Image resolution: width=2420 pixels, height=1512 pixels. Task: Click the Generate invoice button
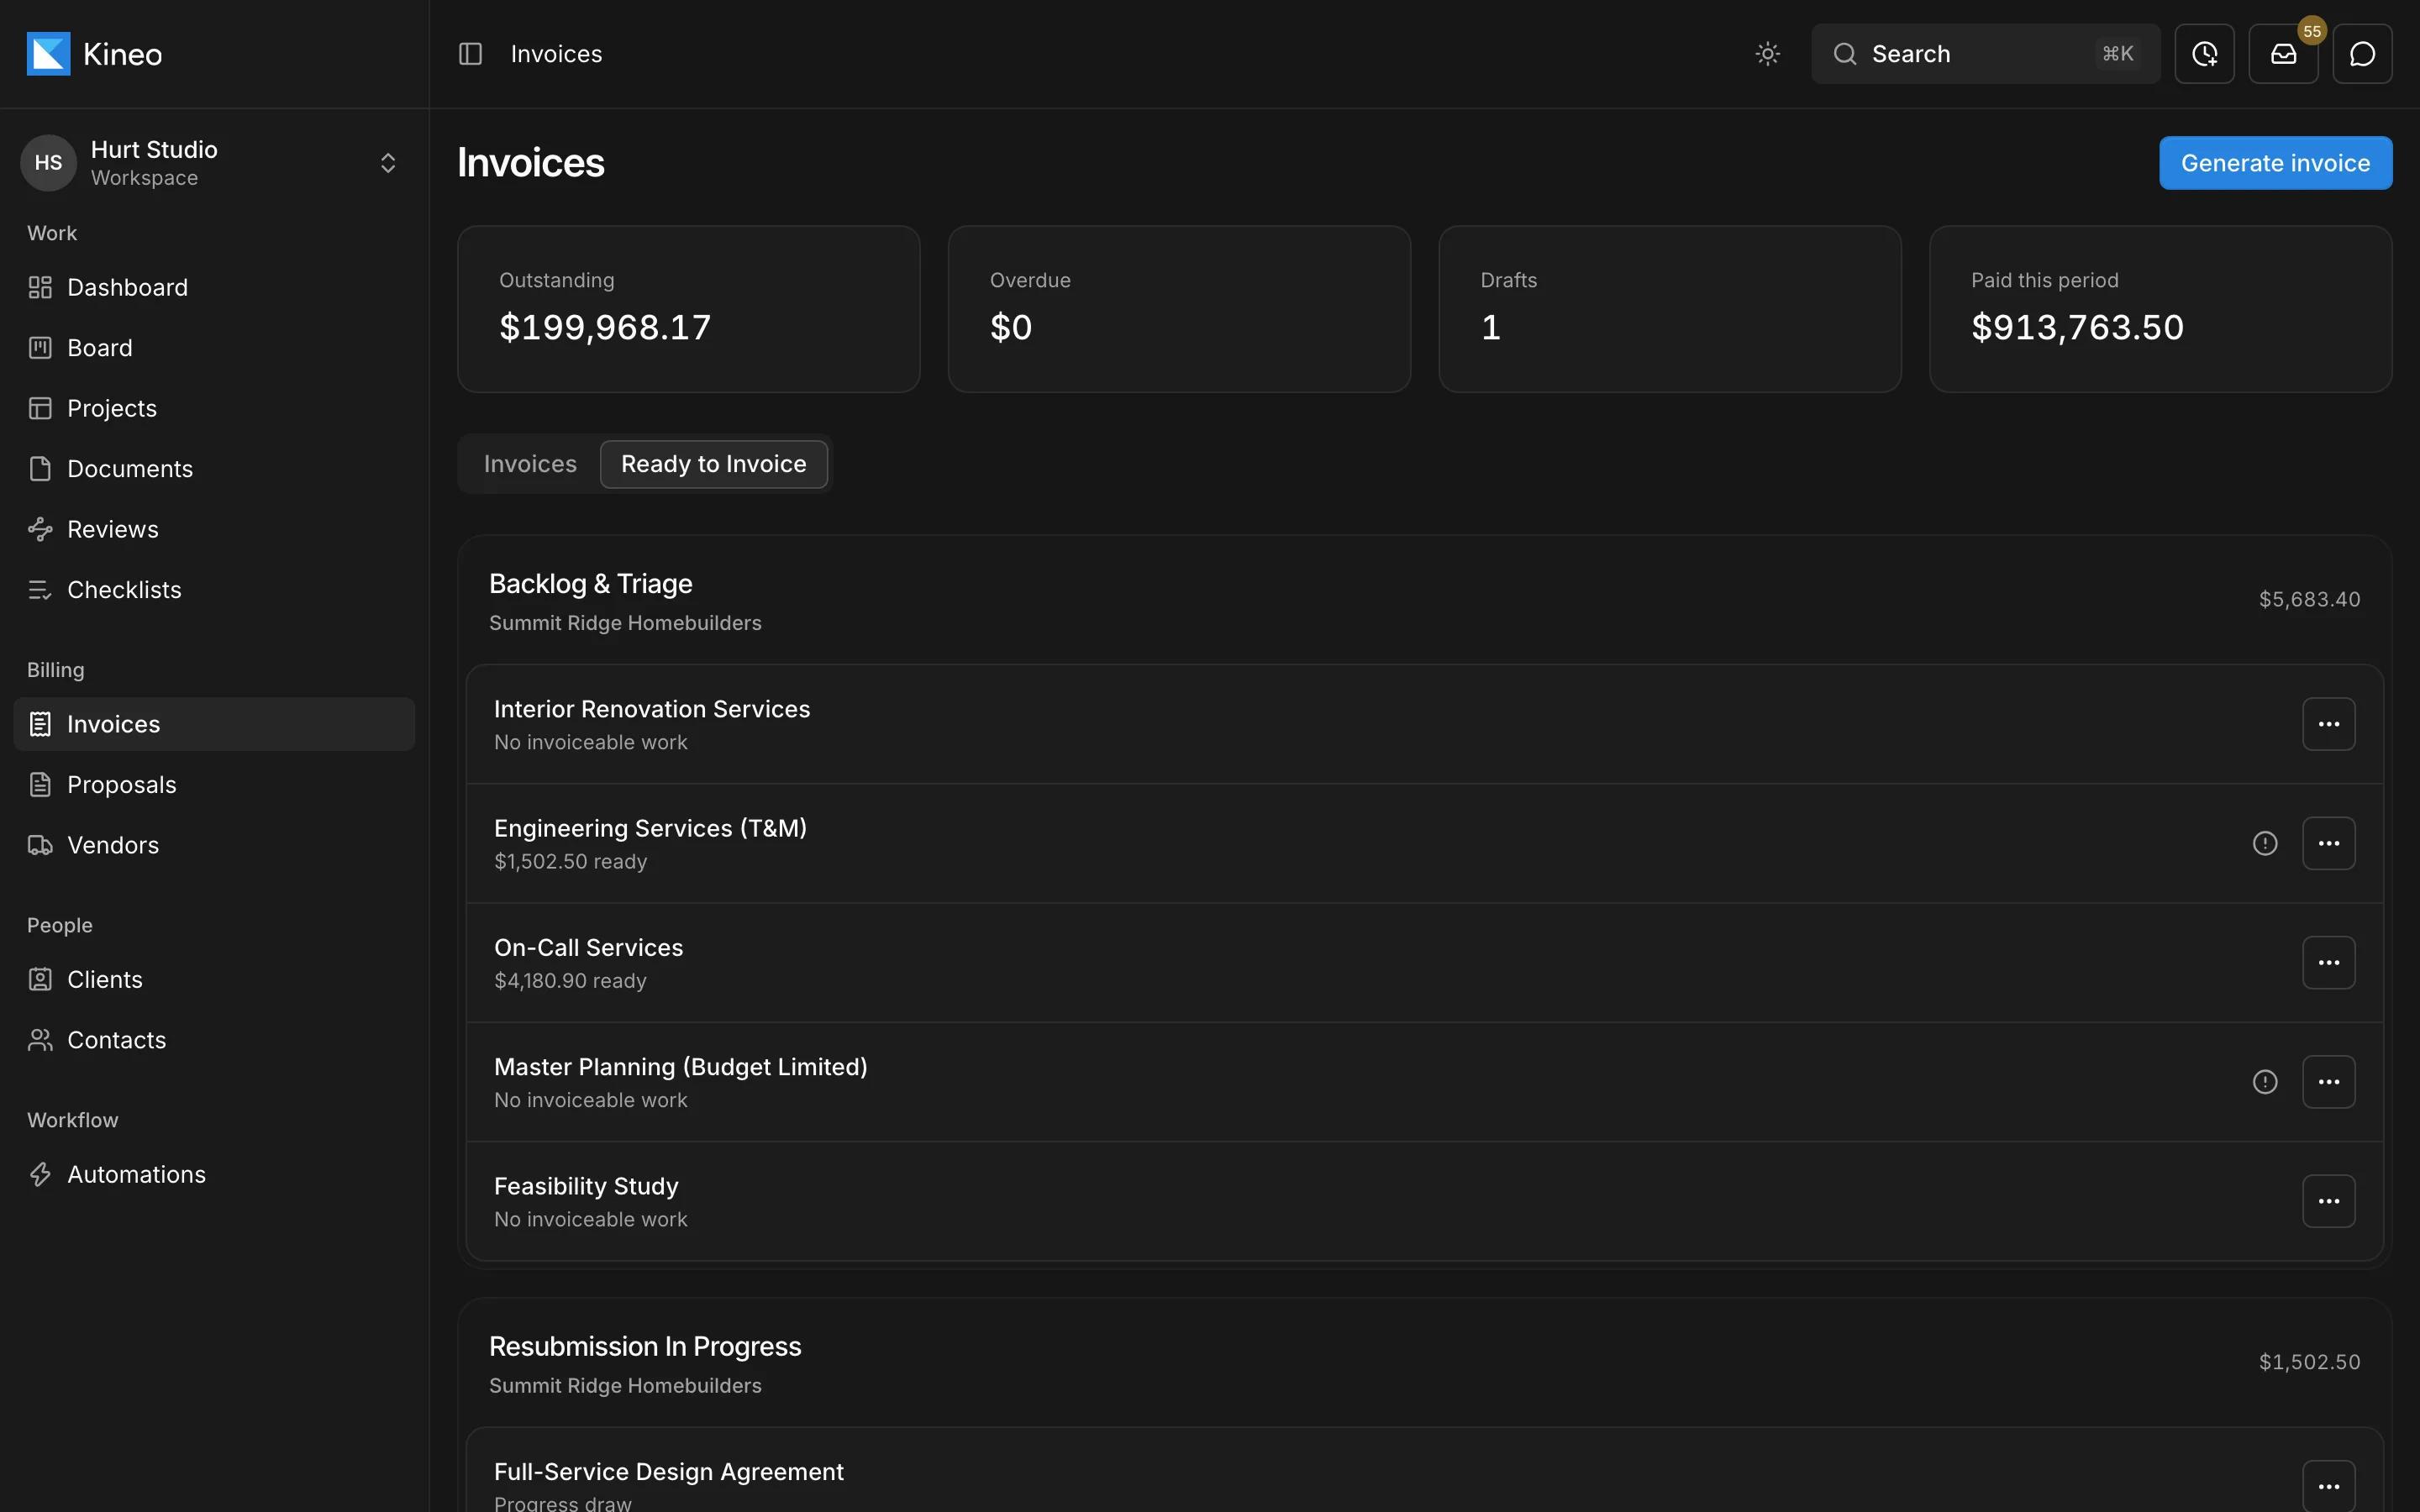[2275, 163]
